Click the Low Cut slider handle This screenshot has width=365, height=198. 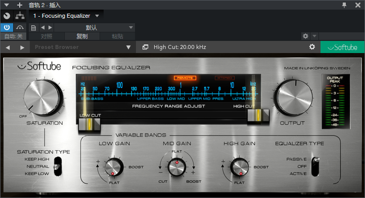pos(89,124)
